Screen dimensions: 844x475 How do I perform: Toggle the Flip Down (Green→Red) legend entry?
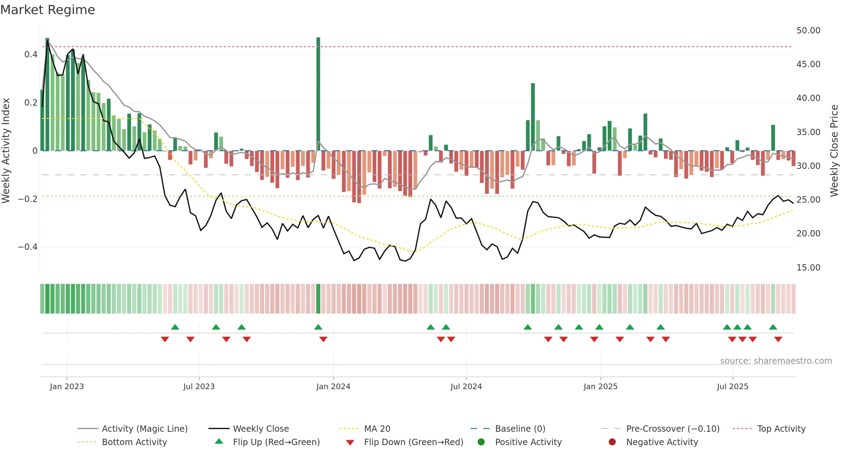[404, 442]
